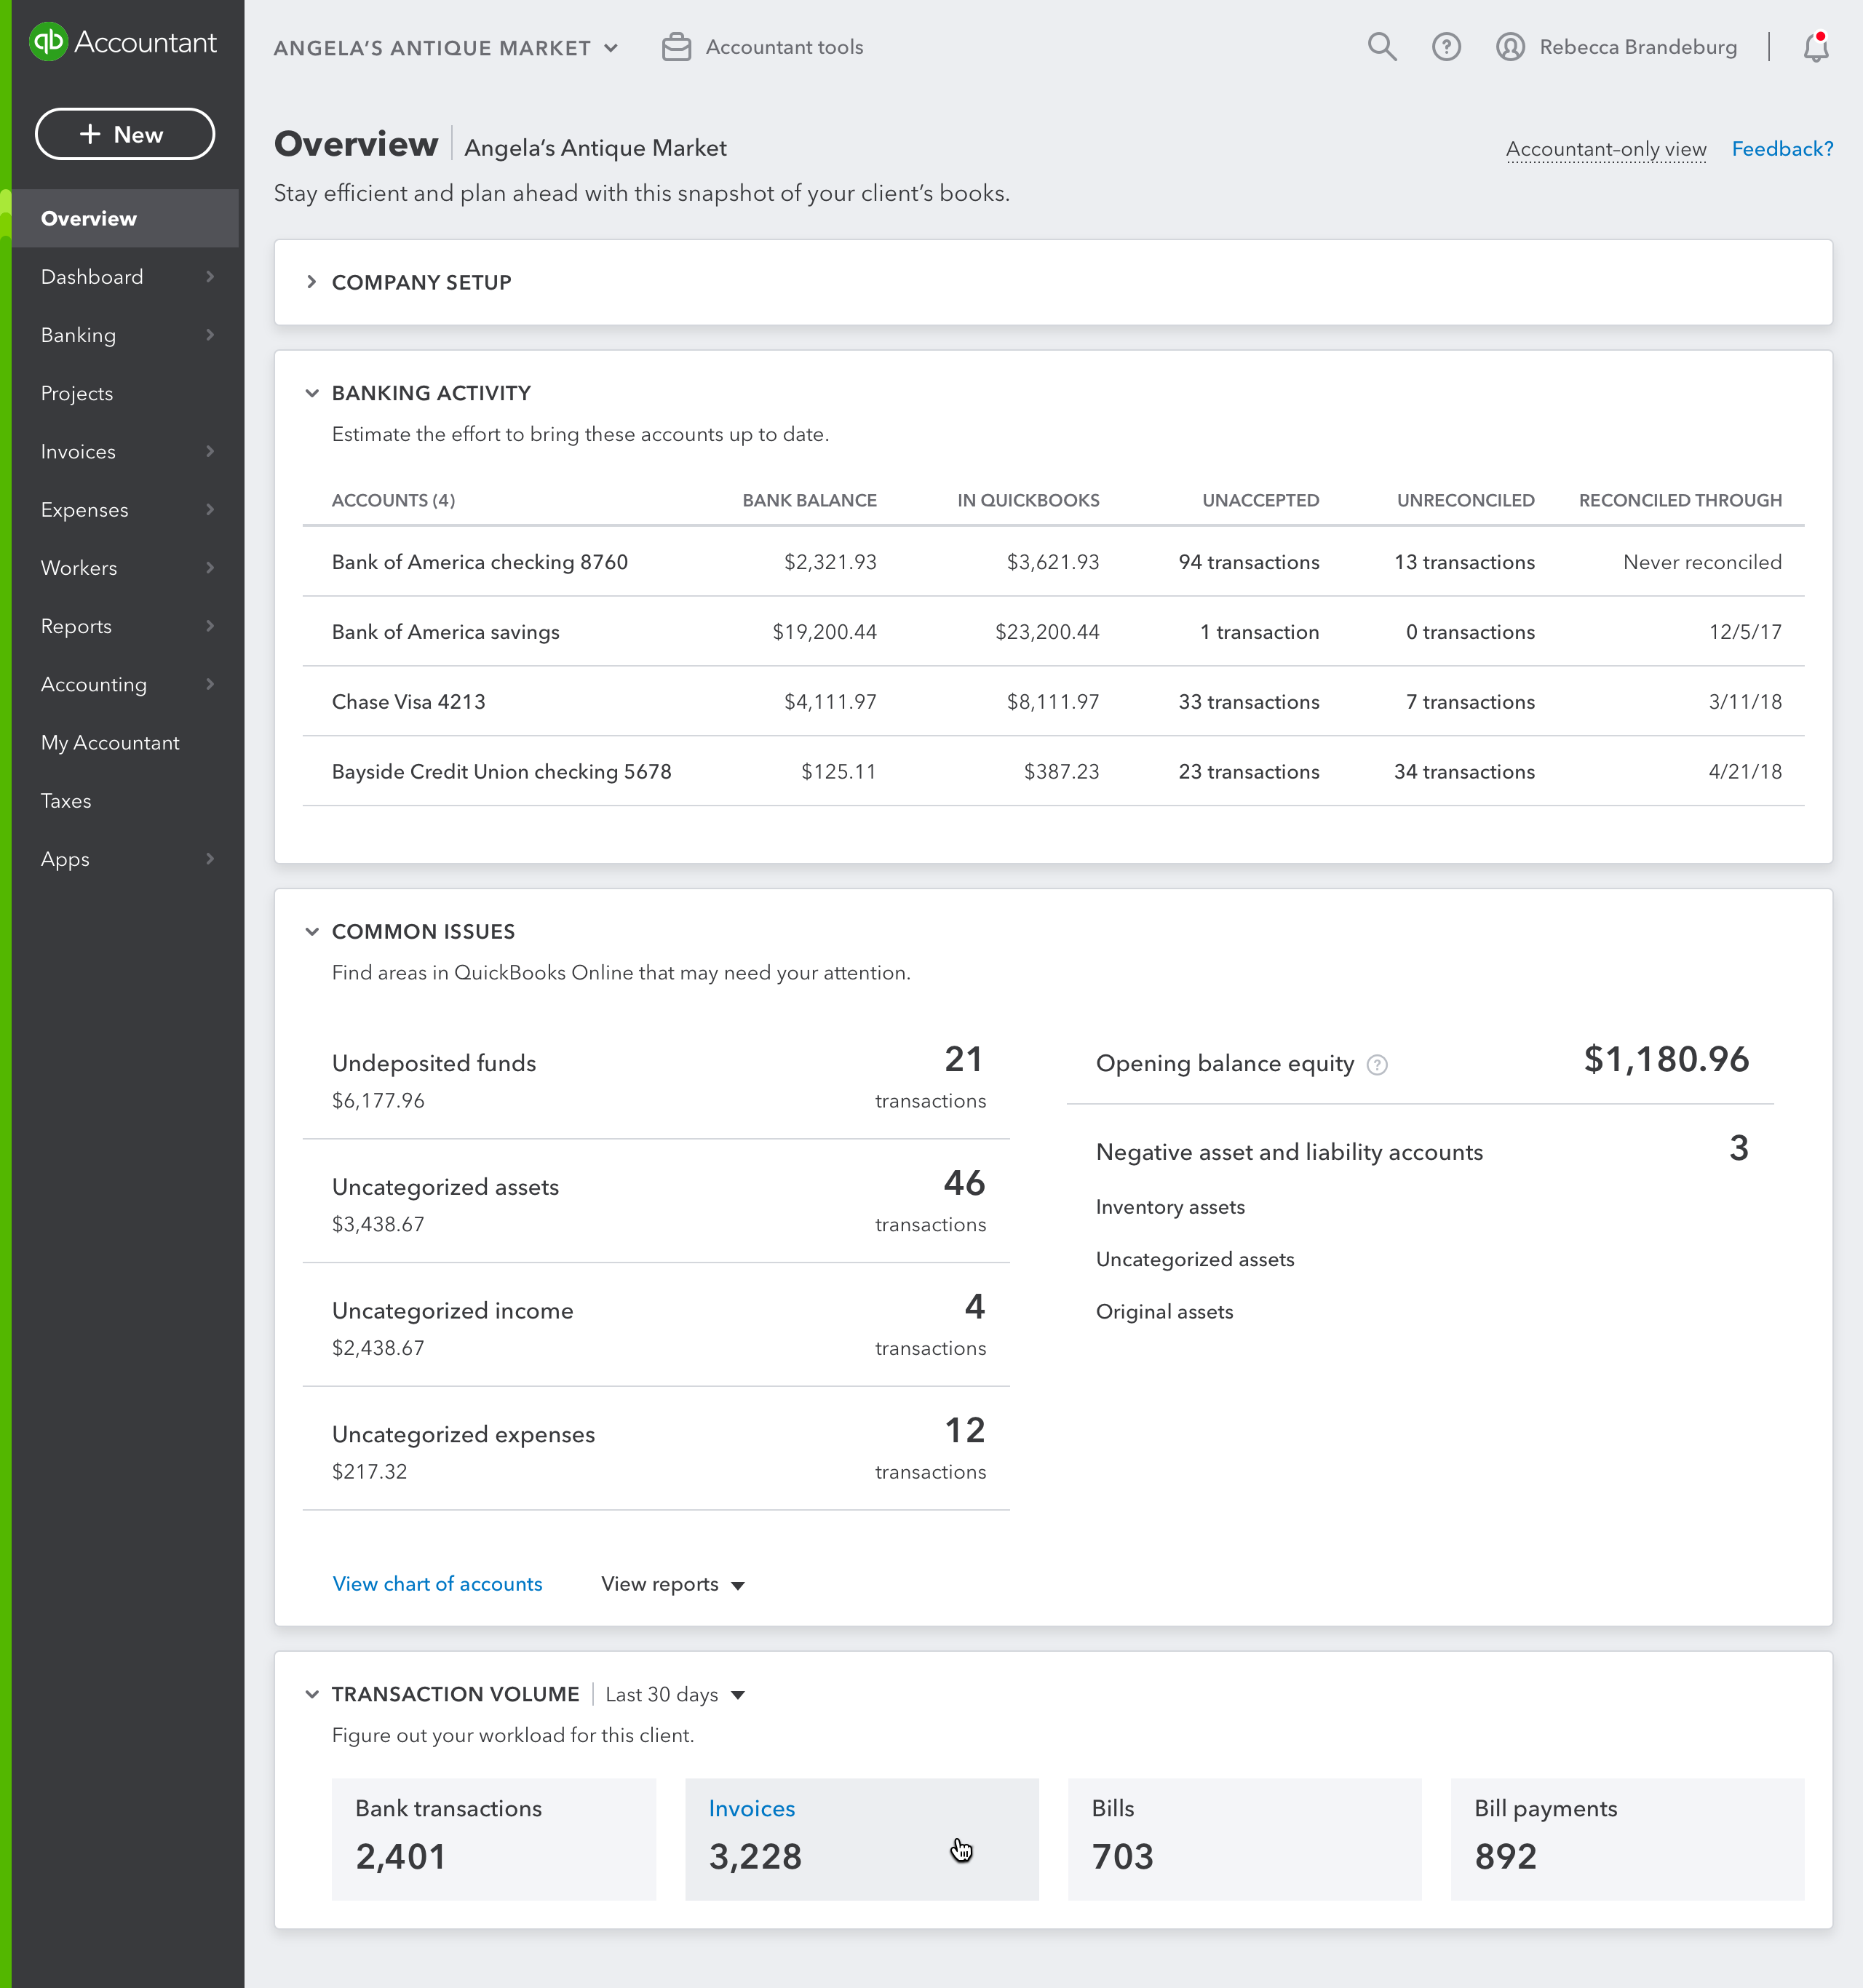The image size is (1863, 1988).
Task: Click Rebecca Brandeburg user name
Action: tap(1637, 47)
